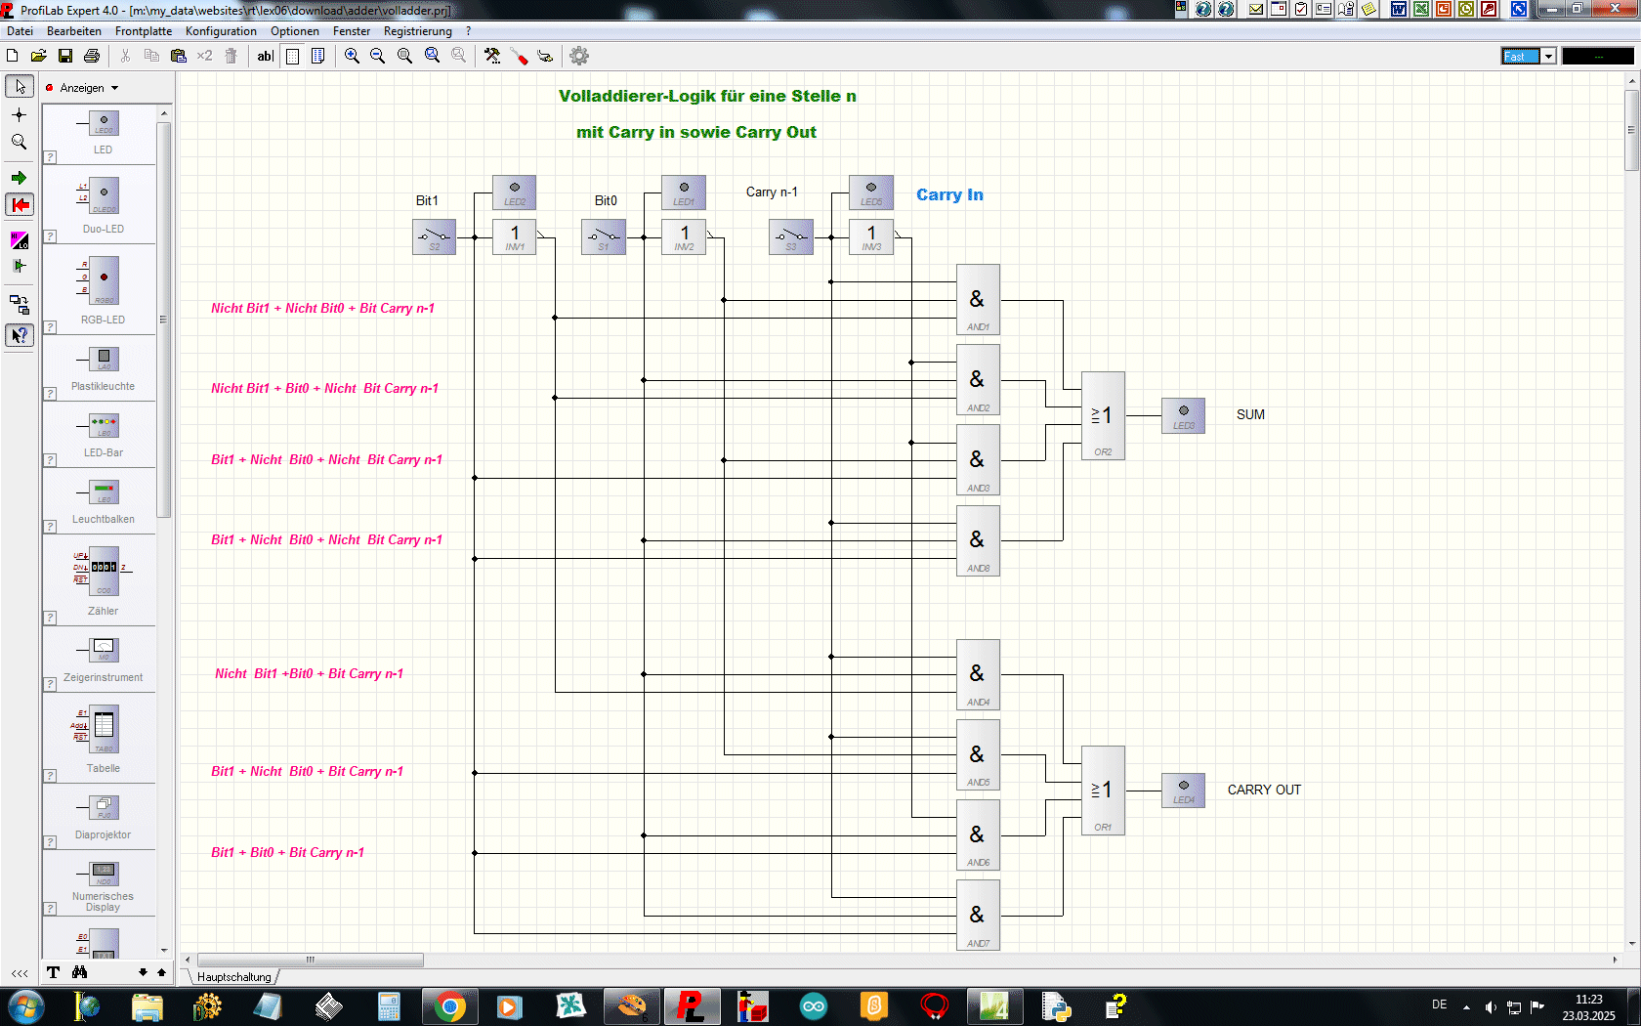Click the green right arrow icon
This screenshot has height=1026, width=1641.
coord(20,178)
